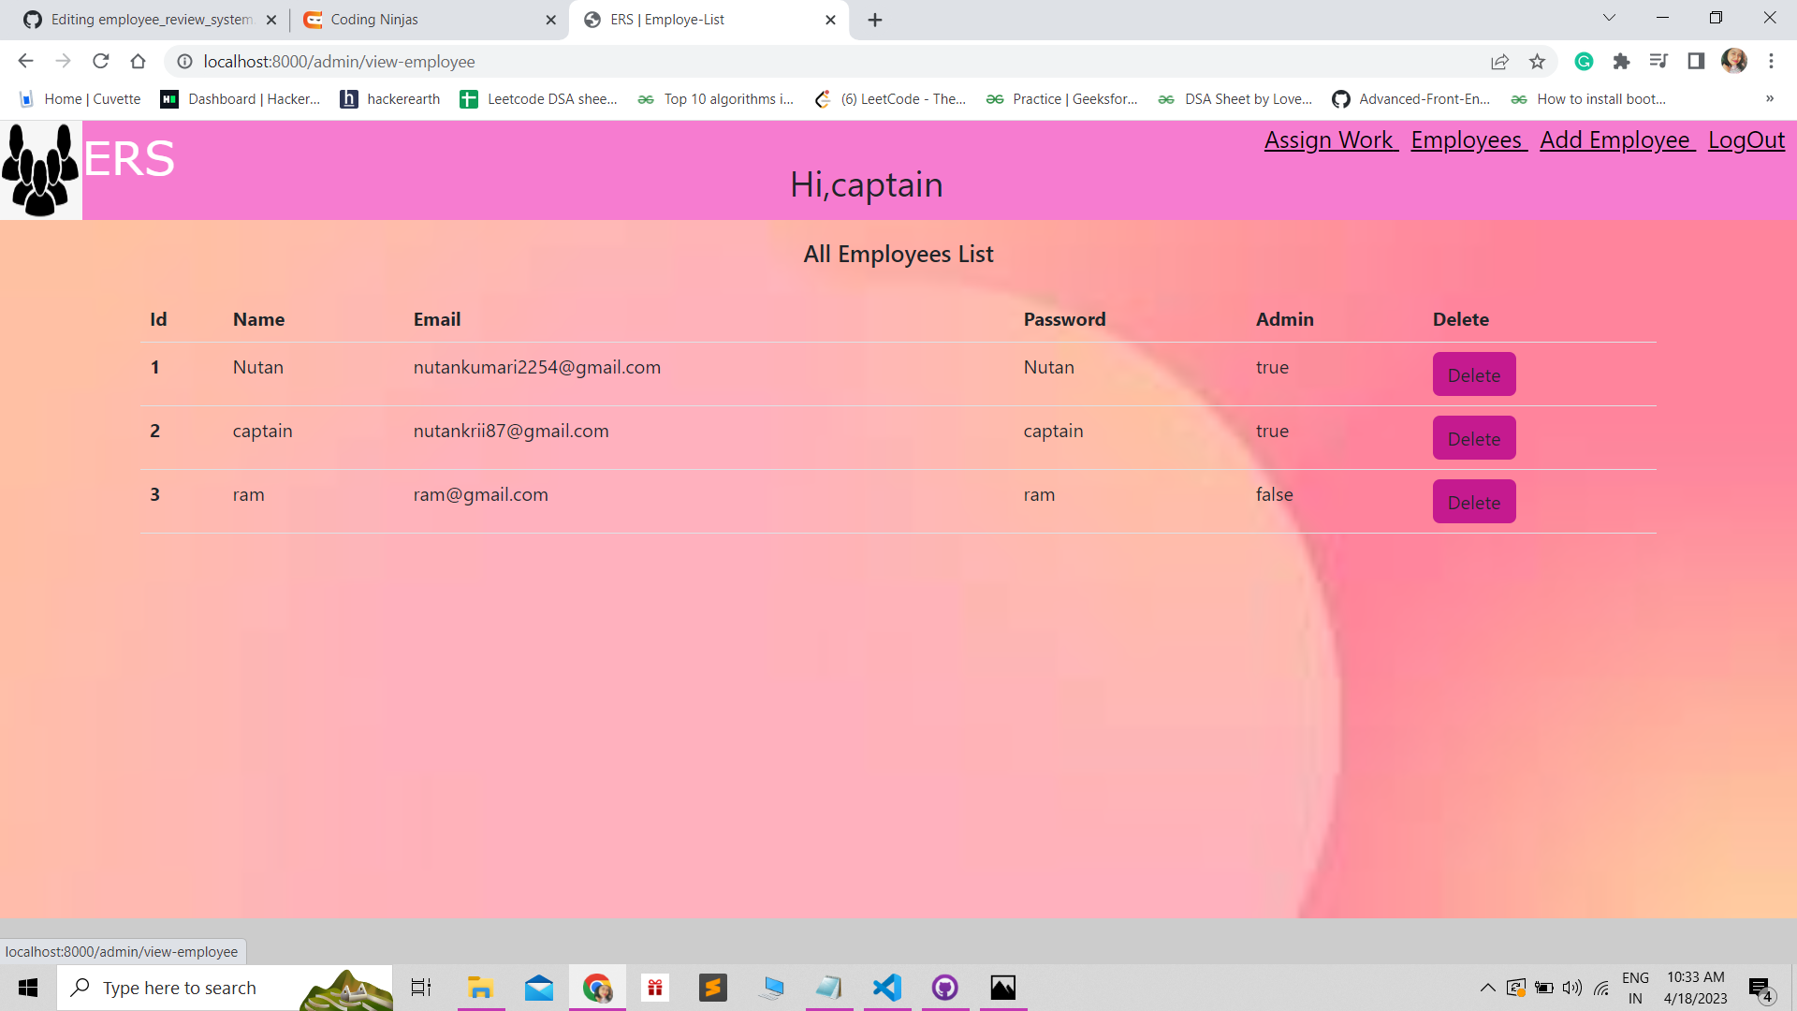Expand overflow bookmarks with the double chevron

pos(1770,98)
